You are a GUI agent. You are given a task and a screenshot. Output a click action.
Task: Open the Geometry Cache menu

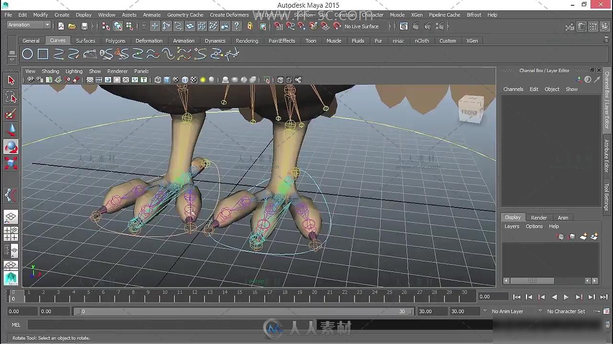(x=185, y=15)
